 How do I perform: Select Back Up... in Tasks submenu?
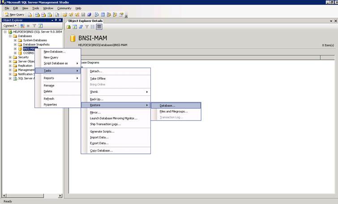tap(116, 99)
